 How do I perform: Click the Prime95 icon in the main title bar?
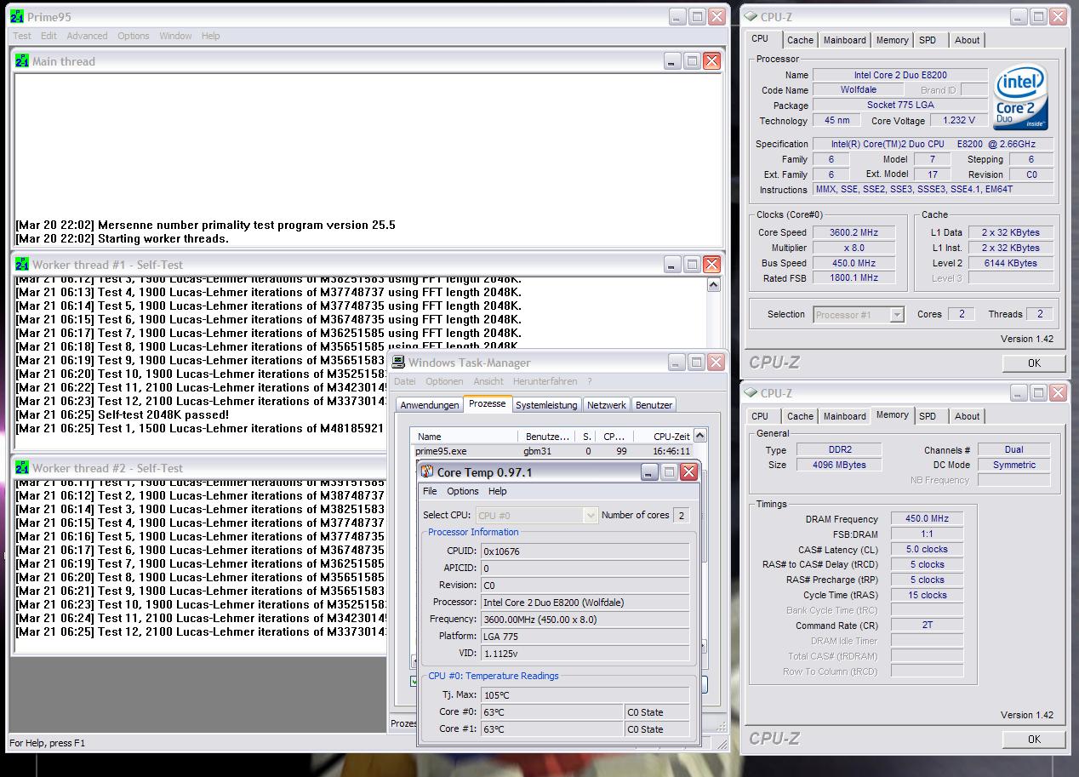(x=17, y=17)
